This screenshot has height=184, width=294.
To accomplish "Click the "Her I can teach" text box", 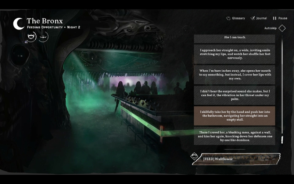I will 234,38.
